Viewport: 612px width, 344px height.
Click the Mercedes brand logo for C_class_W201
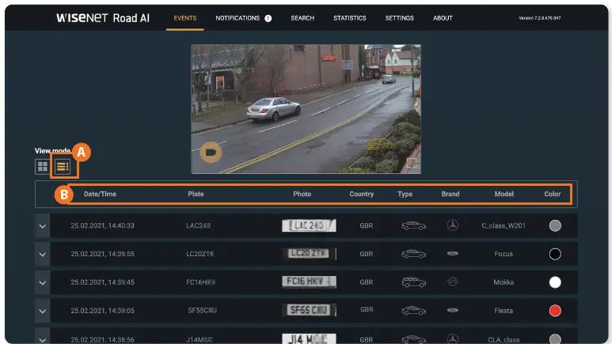click(x=452, y=225)
